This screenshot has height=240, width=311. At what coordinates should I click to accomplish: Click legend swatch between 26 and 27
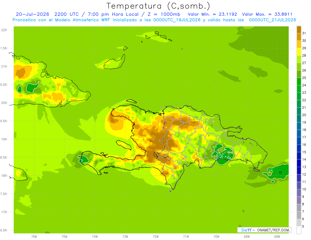pyautogui.click(x=299, y=67)
